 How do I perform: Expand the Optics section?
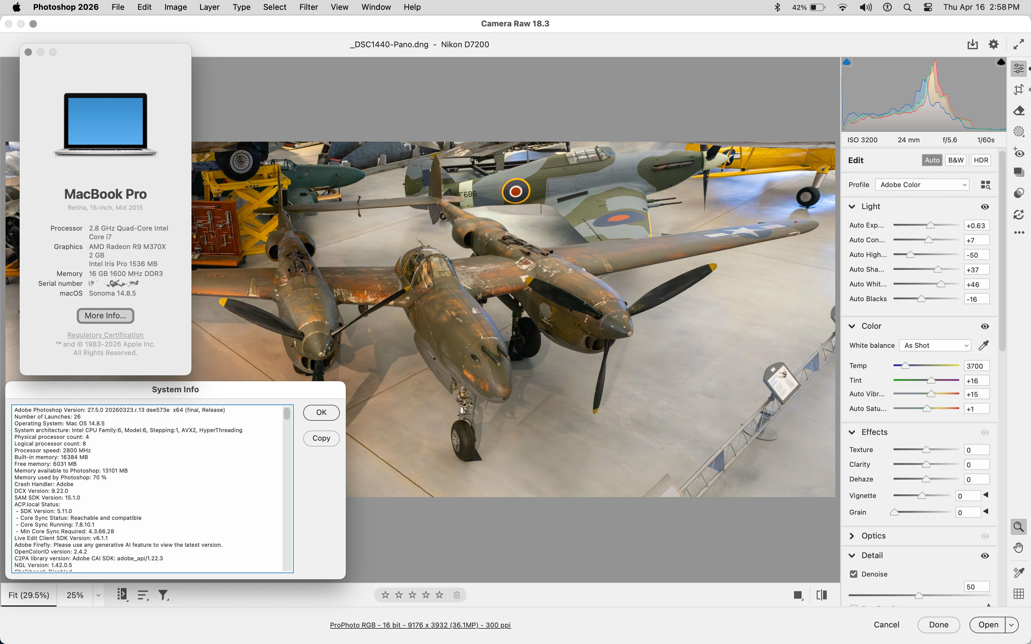[852, 536]
